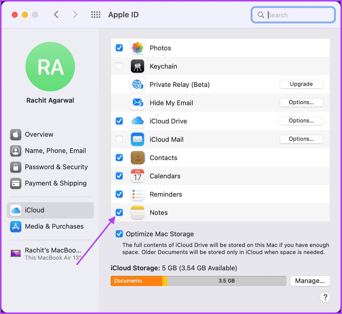This screenshot has width=342, height=314.
Task: Open help with the question mark button
Action: [325, 297]
